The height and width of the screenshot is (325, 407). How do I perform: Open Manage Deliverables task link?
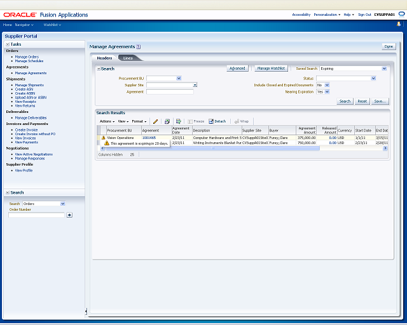point(31,117)
